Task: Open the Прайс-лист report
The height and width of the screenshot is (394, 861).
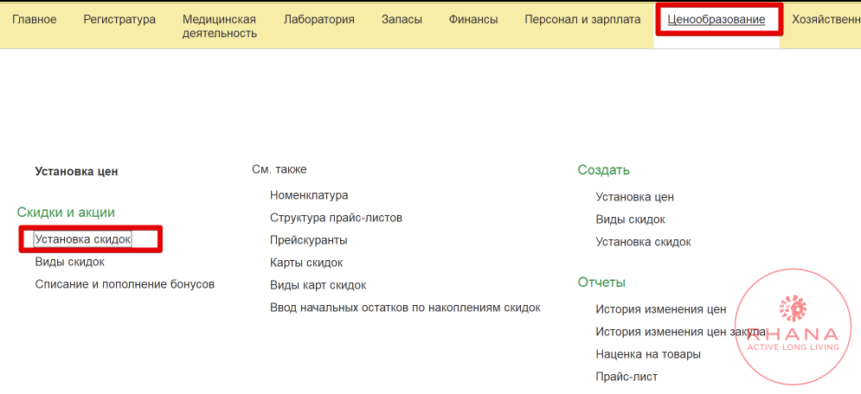Action: pos(626,377)
